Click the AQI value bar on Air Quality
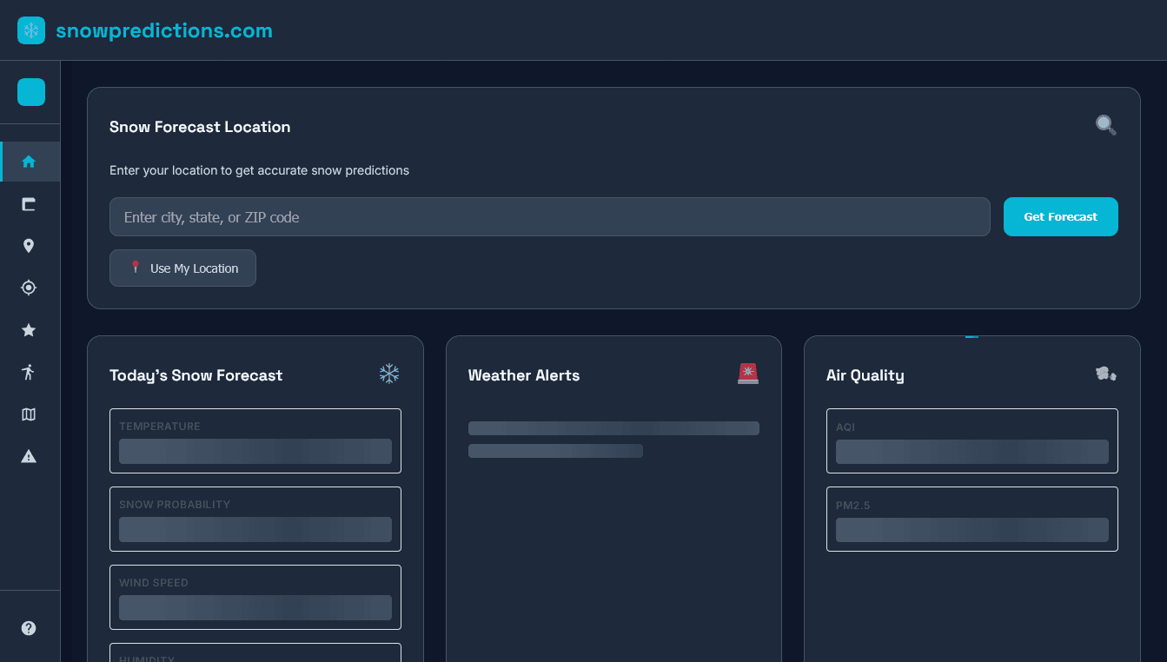This screenshot has height=662, width=1167. tap(971, 451)
